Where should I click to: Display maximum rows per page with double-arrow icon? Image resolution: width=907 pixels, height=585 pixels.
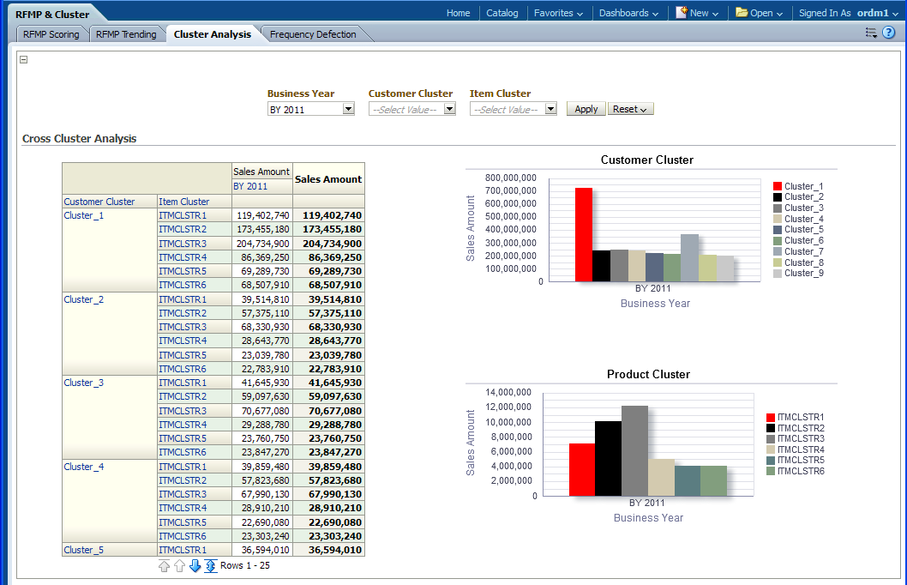point(210,566)
